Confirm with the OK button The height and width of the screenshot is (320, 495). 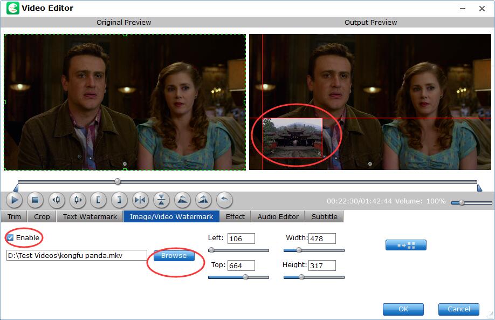pos(403,309)
